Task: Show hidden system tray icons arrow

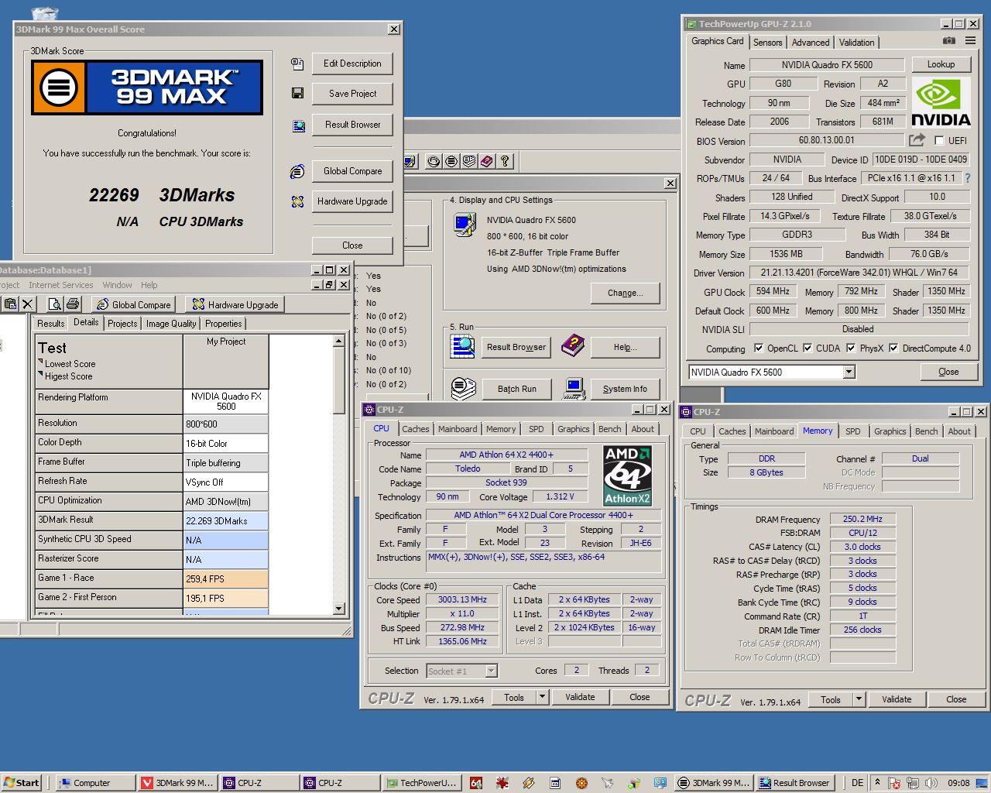Action: click(x=877, y=783)
